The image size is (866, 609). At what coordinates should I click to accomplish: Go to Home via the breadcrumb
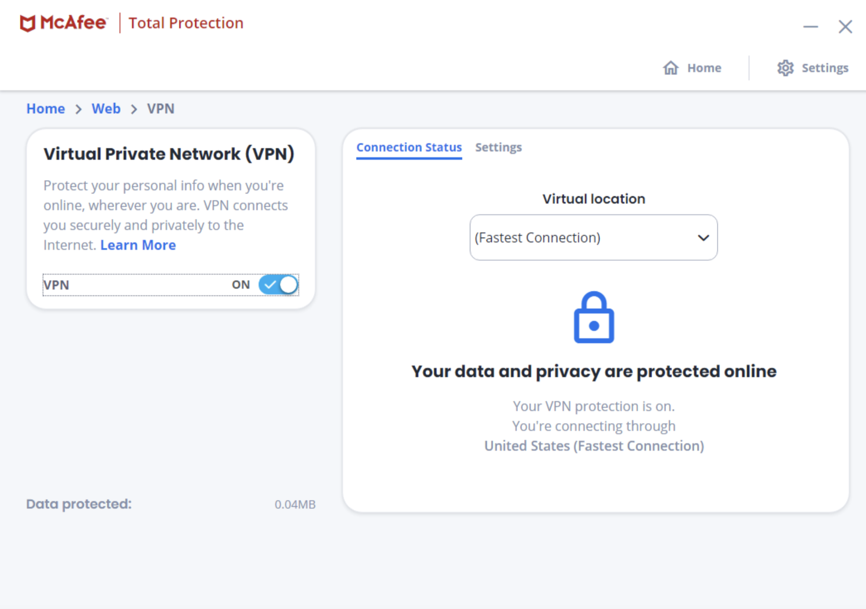[46, 109]
